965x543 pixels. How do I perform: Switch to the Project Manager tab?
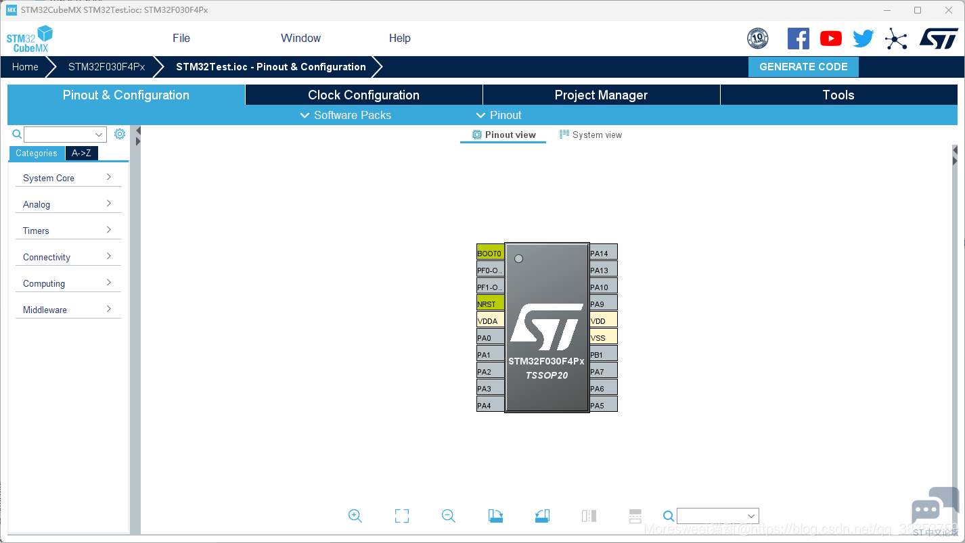pos(602,95)
